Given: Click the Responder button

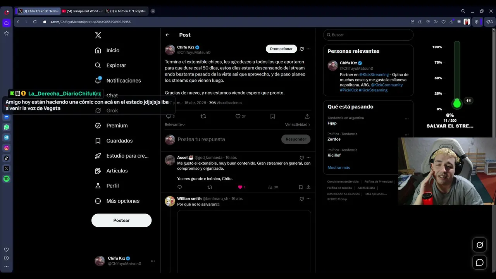Looking at the screenshot, I should (296, 139).
